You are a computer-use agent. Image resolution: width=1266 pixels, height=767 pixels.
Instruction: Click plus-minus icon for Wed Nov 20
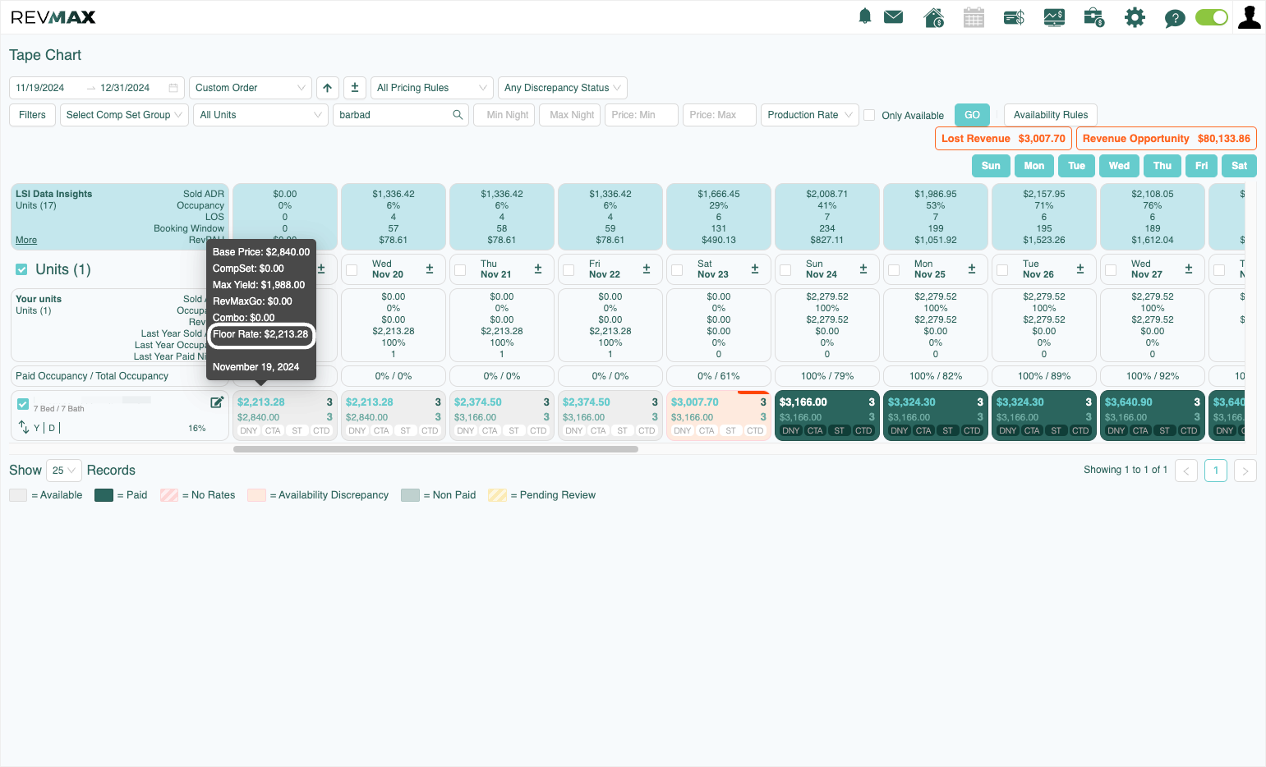[430, 269]
